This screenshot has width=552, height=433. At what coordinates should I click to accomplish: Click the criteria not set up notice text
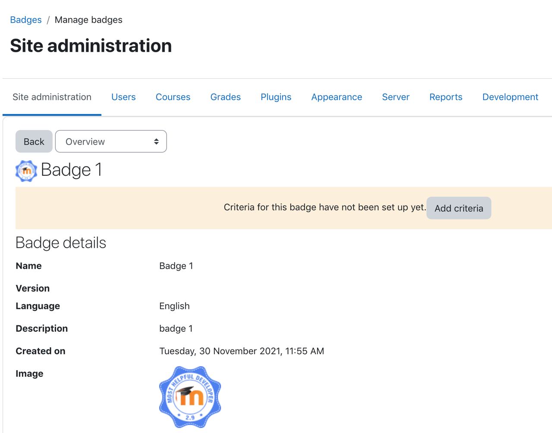tap(325, 207)
